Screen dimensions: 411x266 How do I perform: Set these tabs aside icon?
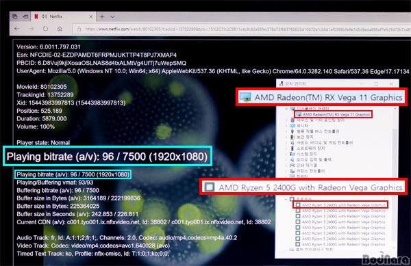click(x=25, y=16)
